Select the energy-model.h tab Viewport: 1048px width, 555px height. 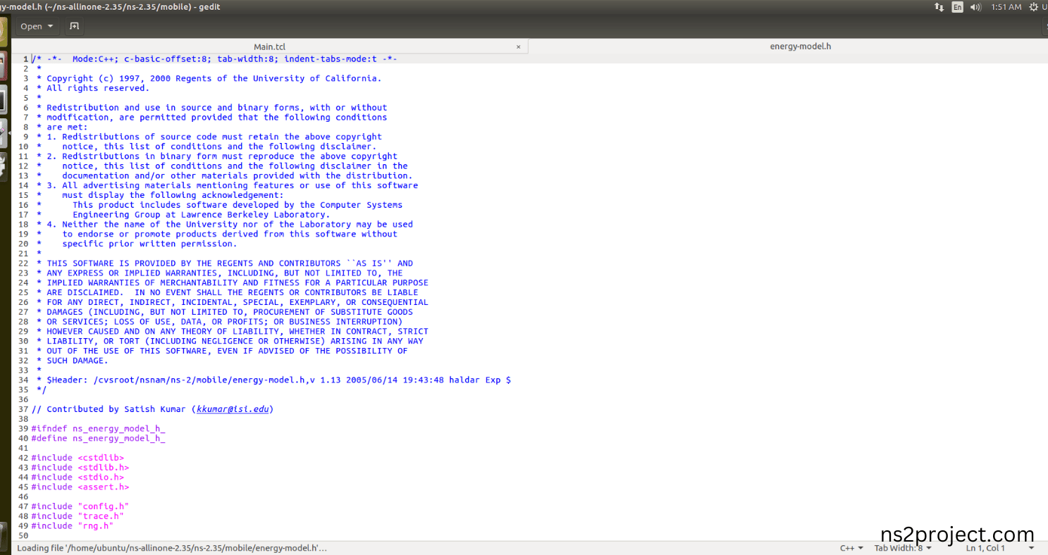[801, 46]
